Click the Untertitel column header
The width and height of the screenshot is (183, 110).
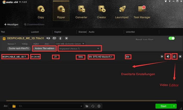point(130,32)
